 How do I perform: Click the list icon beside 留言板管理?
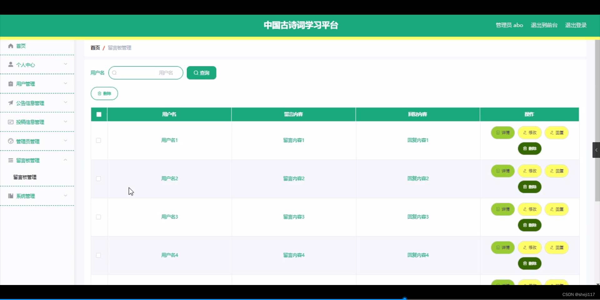[11, 160]
